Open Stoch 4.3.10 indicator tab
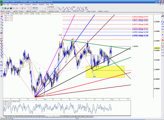This screenshot has width=164, height=120. pos(52,117)
